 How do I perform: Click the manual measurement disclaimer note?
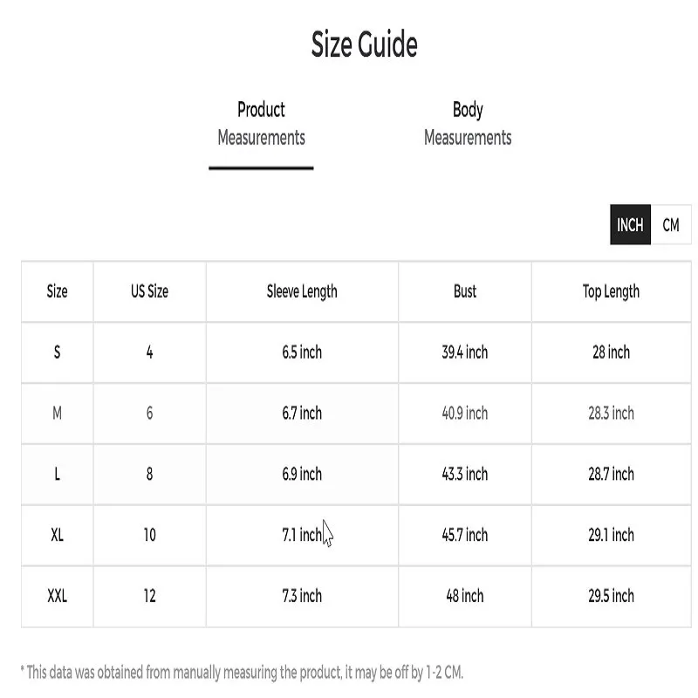click(242, 672)
